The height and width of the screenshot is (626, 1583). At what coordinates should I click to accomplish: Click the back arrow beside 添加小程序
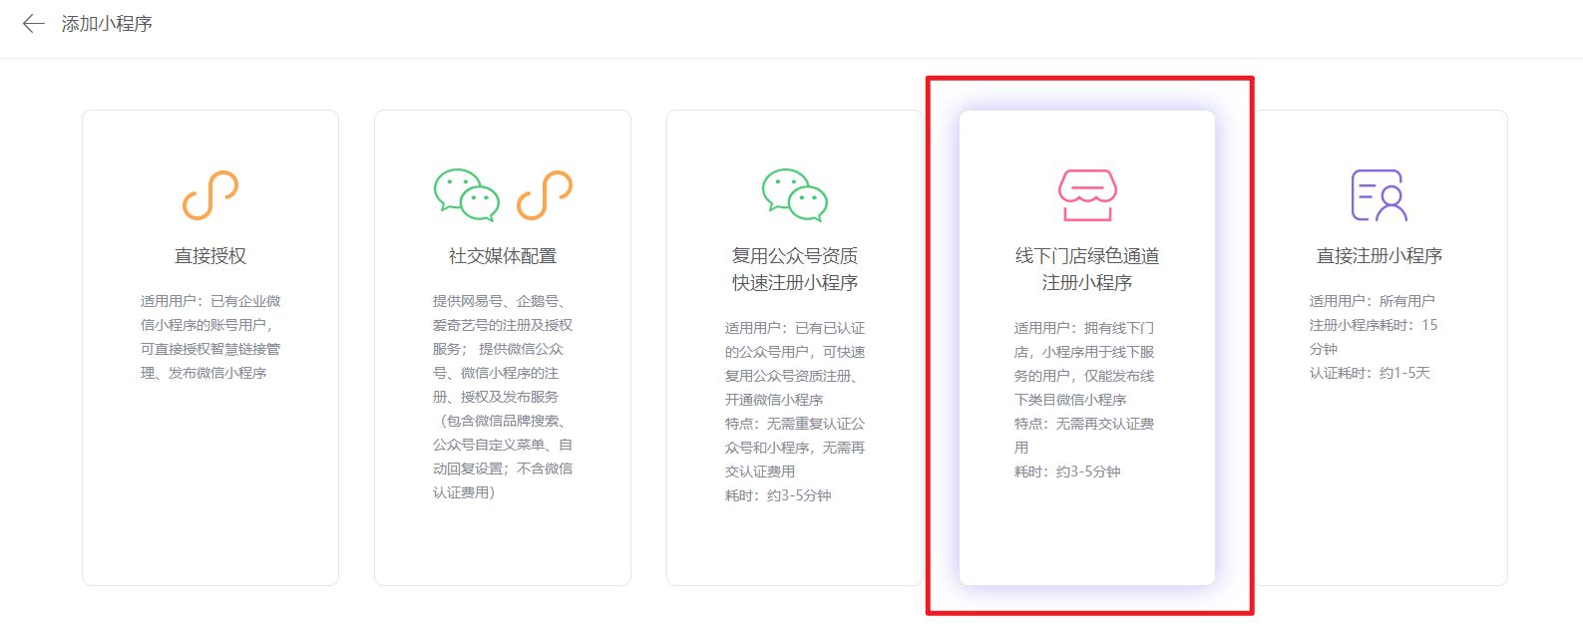(34, 23)
